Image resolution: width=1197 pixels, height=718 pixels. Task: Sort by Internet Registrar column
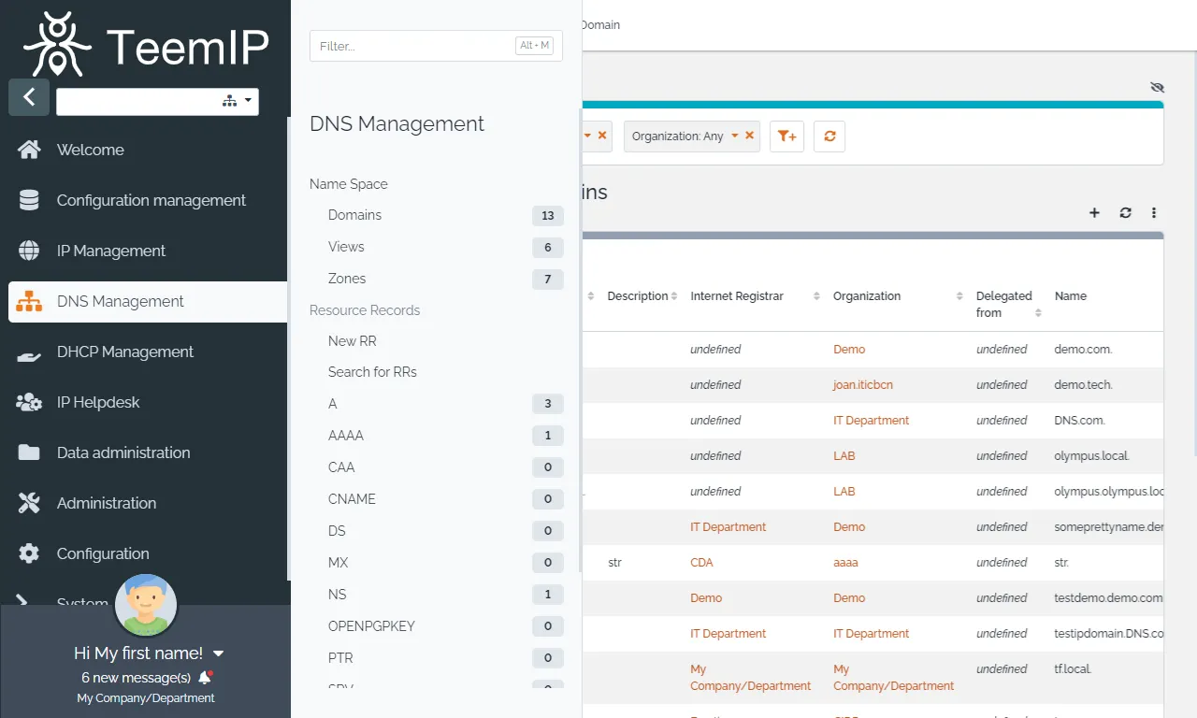755,296
